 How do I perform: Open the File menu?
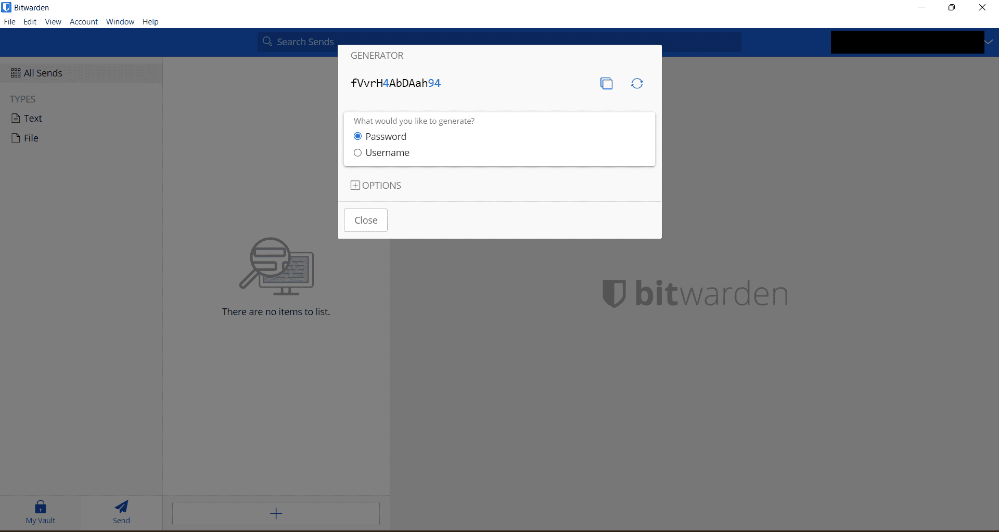pyautogui.click(x=10, y=22)
